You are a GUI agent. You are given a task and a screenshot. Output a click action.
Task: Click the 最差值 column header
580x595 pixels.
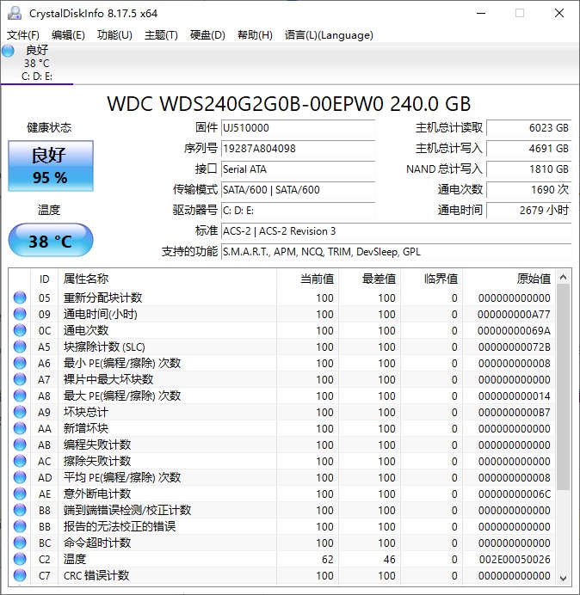click(x=369, y=279)
